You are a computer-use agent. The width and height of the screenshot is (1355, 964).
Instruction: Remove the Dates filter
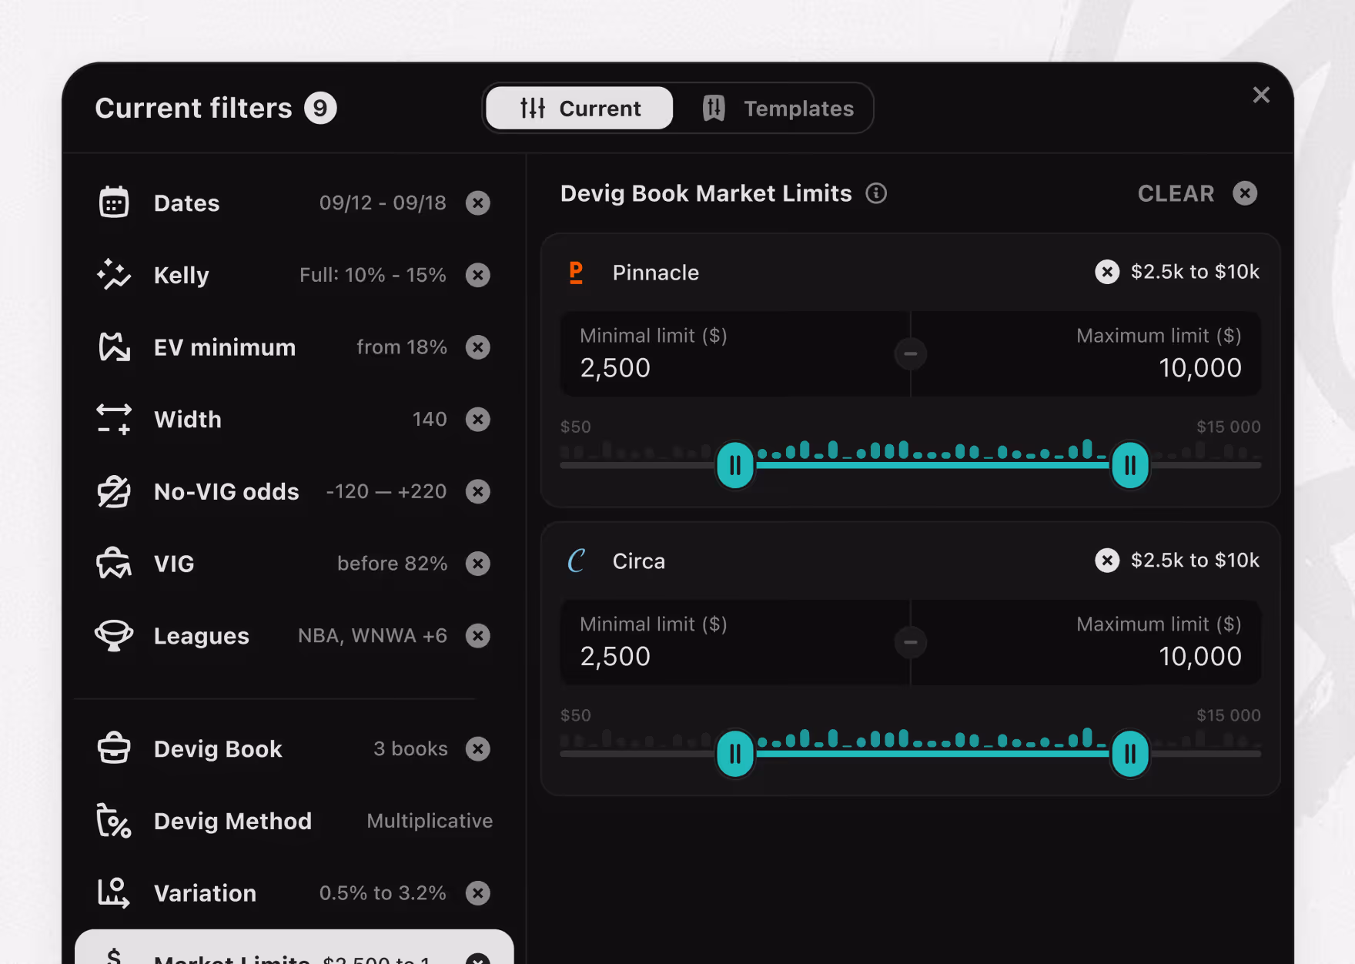[x=478, y=203]
